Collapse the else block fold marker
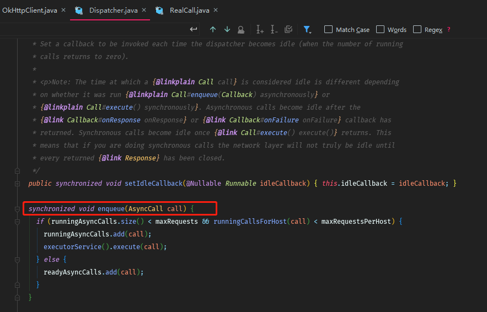 18,259
